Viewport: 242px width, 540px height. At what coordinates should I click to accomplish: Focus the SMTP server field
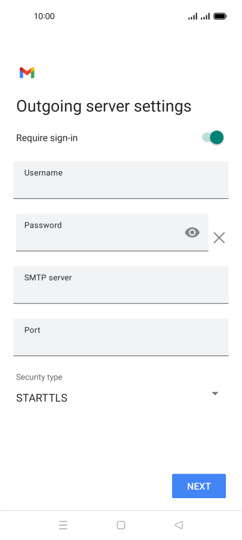click(121, 284)
